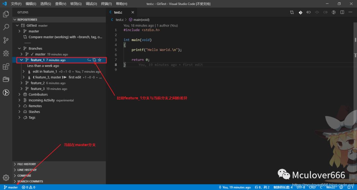Click CRLF line ending in status bar
The height and width of the screenshot is (190, 357).
coord(312,187)
